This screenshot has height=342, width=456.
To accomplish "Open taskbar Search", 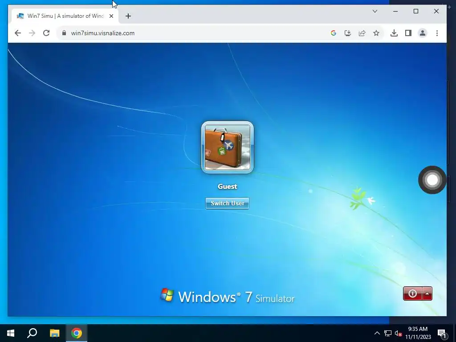I will (x=32, y=333).
